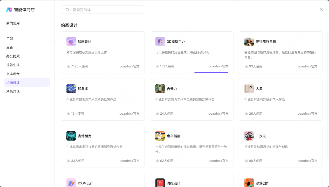Select the 全部 category

(x=27, y=38)
